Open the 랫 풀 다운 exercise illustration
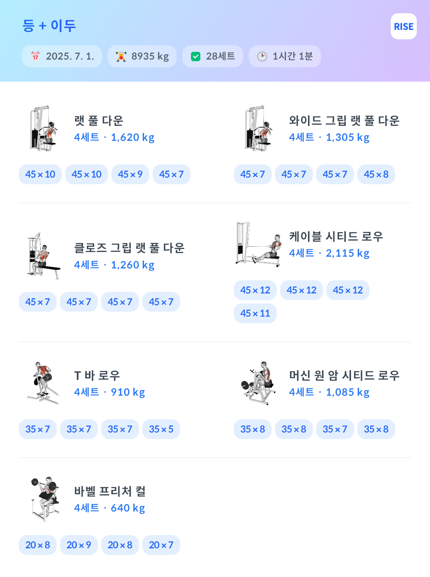Image resolution: width=430 pixels, height=577 pixels. click(43, 129)
